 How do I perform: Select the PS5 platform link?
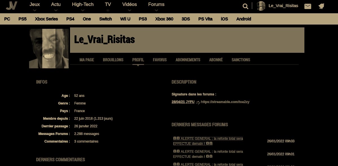point(22,19)
